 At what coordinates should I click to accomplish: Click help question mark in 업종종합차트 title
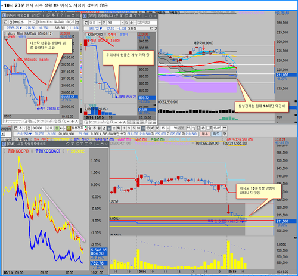pos(139,15)
